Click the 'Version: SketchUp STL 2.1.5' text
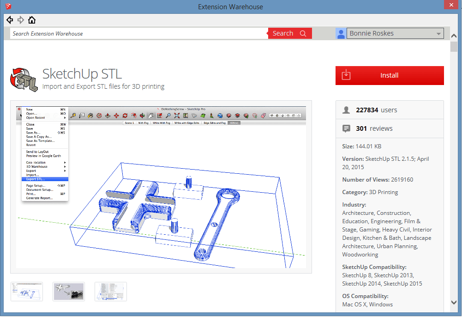The image size is (462, 317). point(385,163)
